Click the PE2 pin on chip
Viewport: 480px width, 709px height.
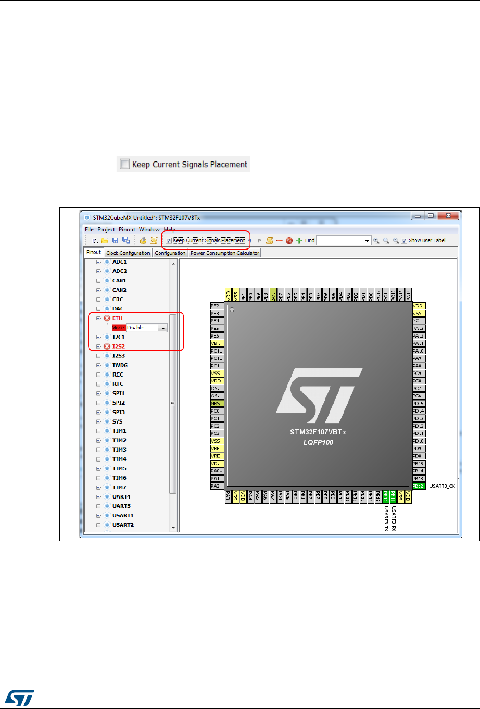[x=217, y=306]
